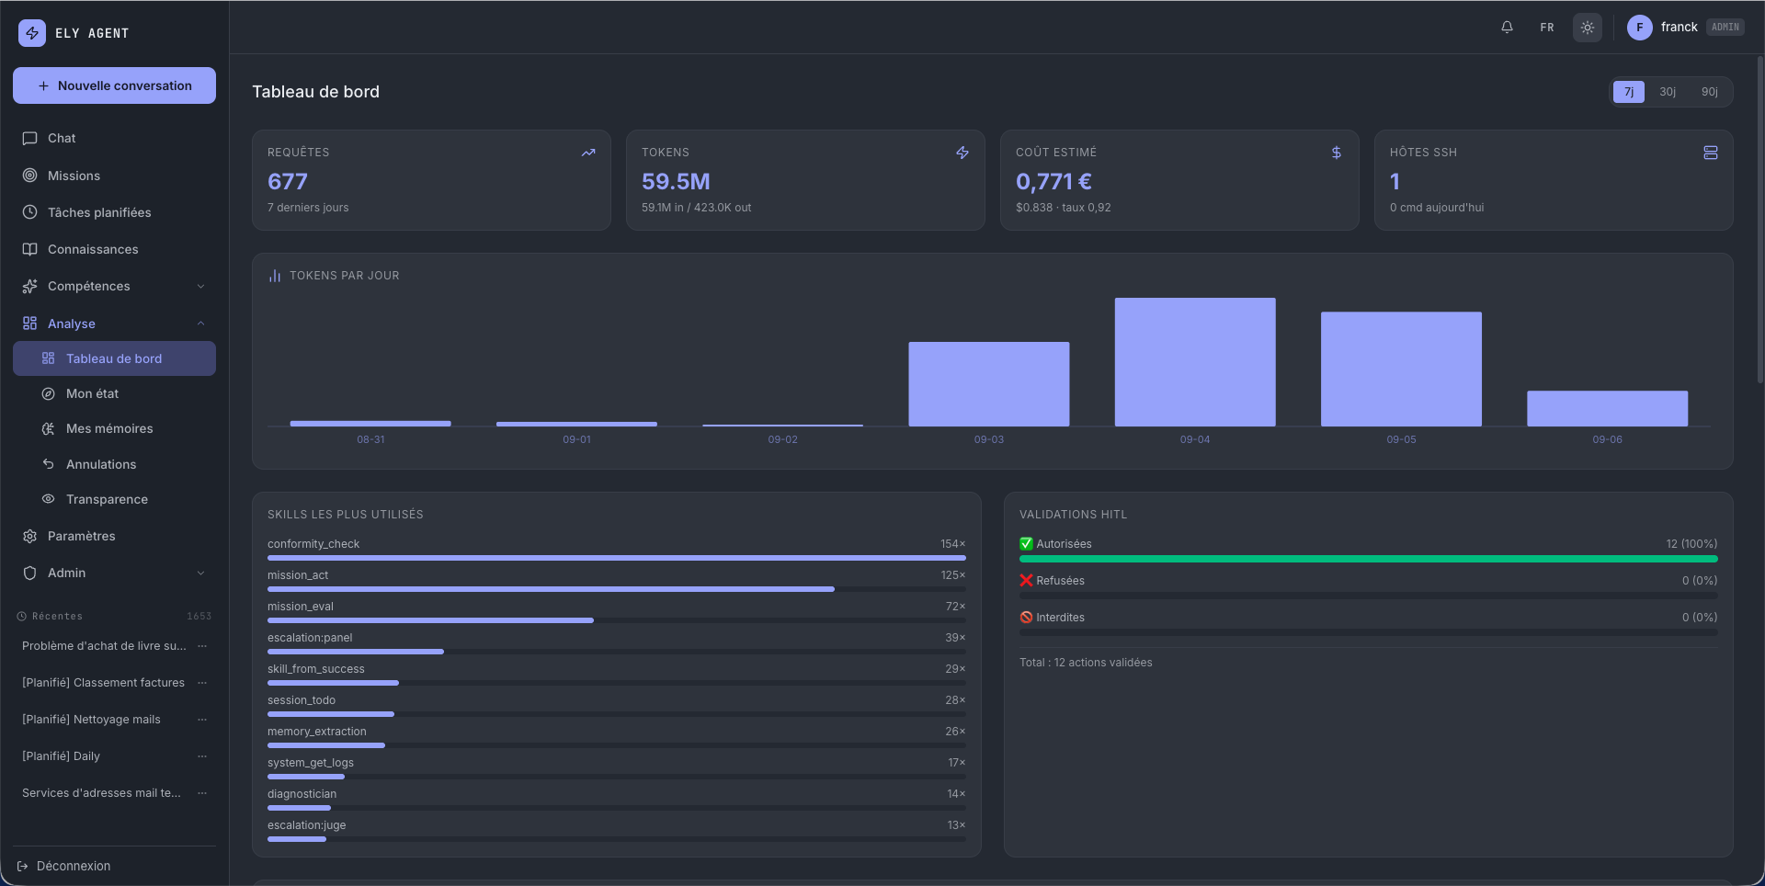Open the Tableau de bord menu item
The height and width of the screenshot is (886, 1765).
coord(114,358)
